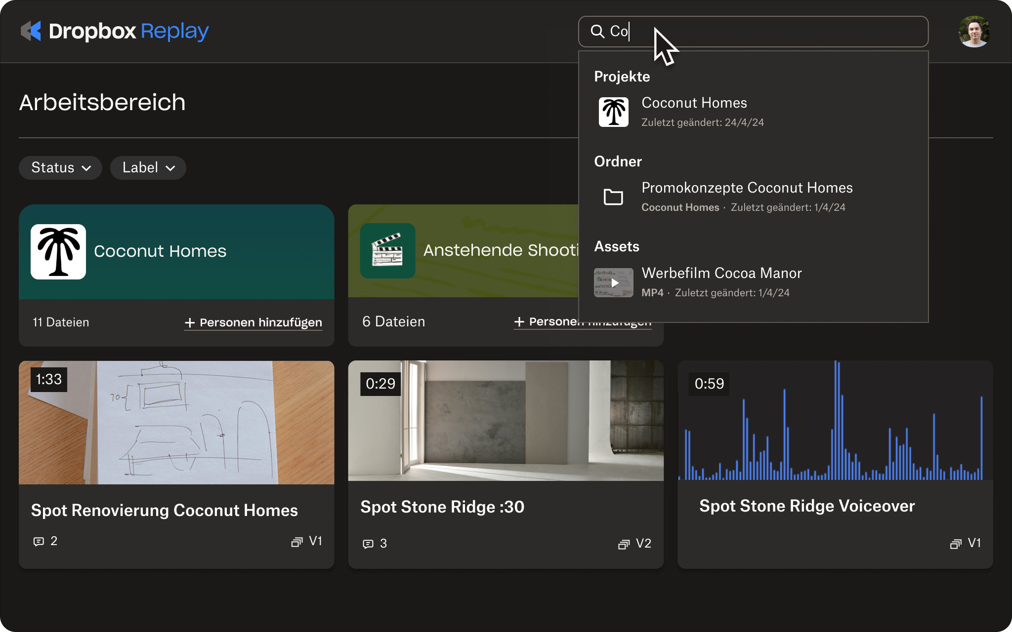This screenshot has height=632, width=1012.
Task: Open Spot Stone Ridge :30 video thumbnail
Action: (506, 421)
